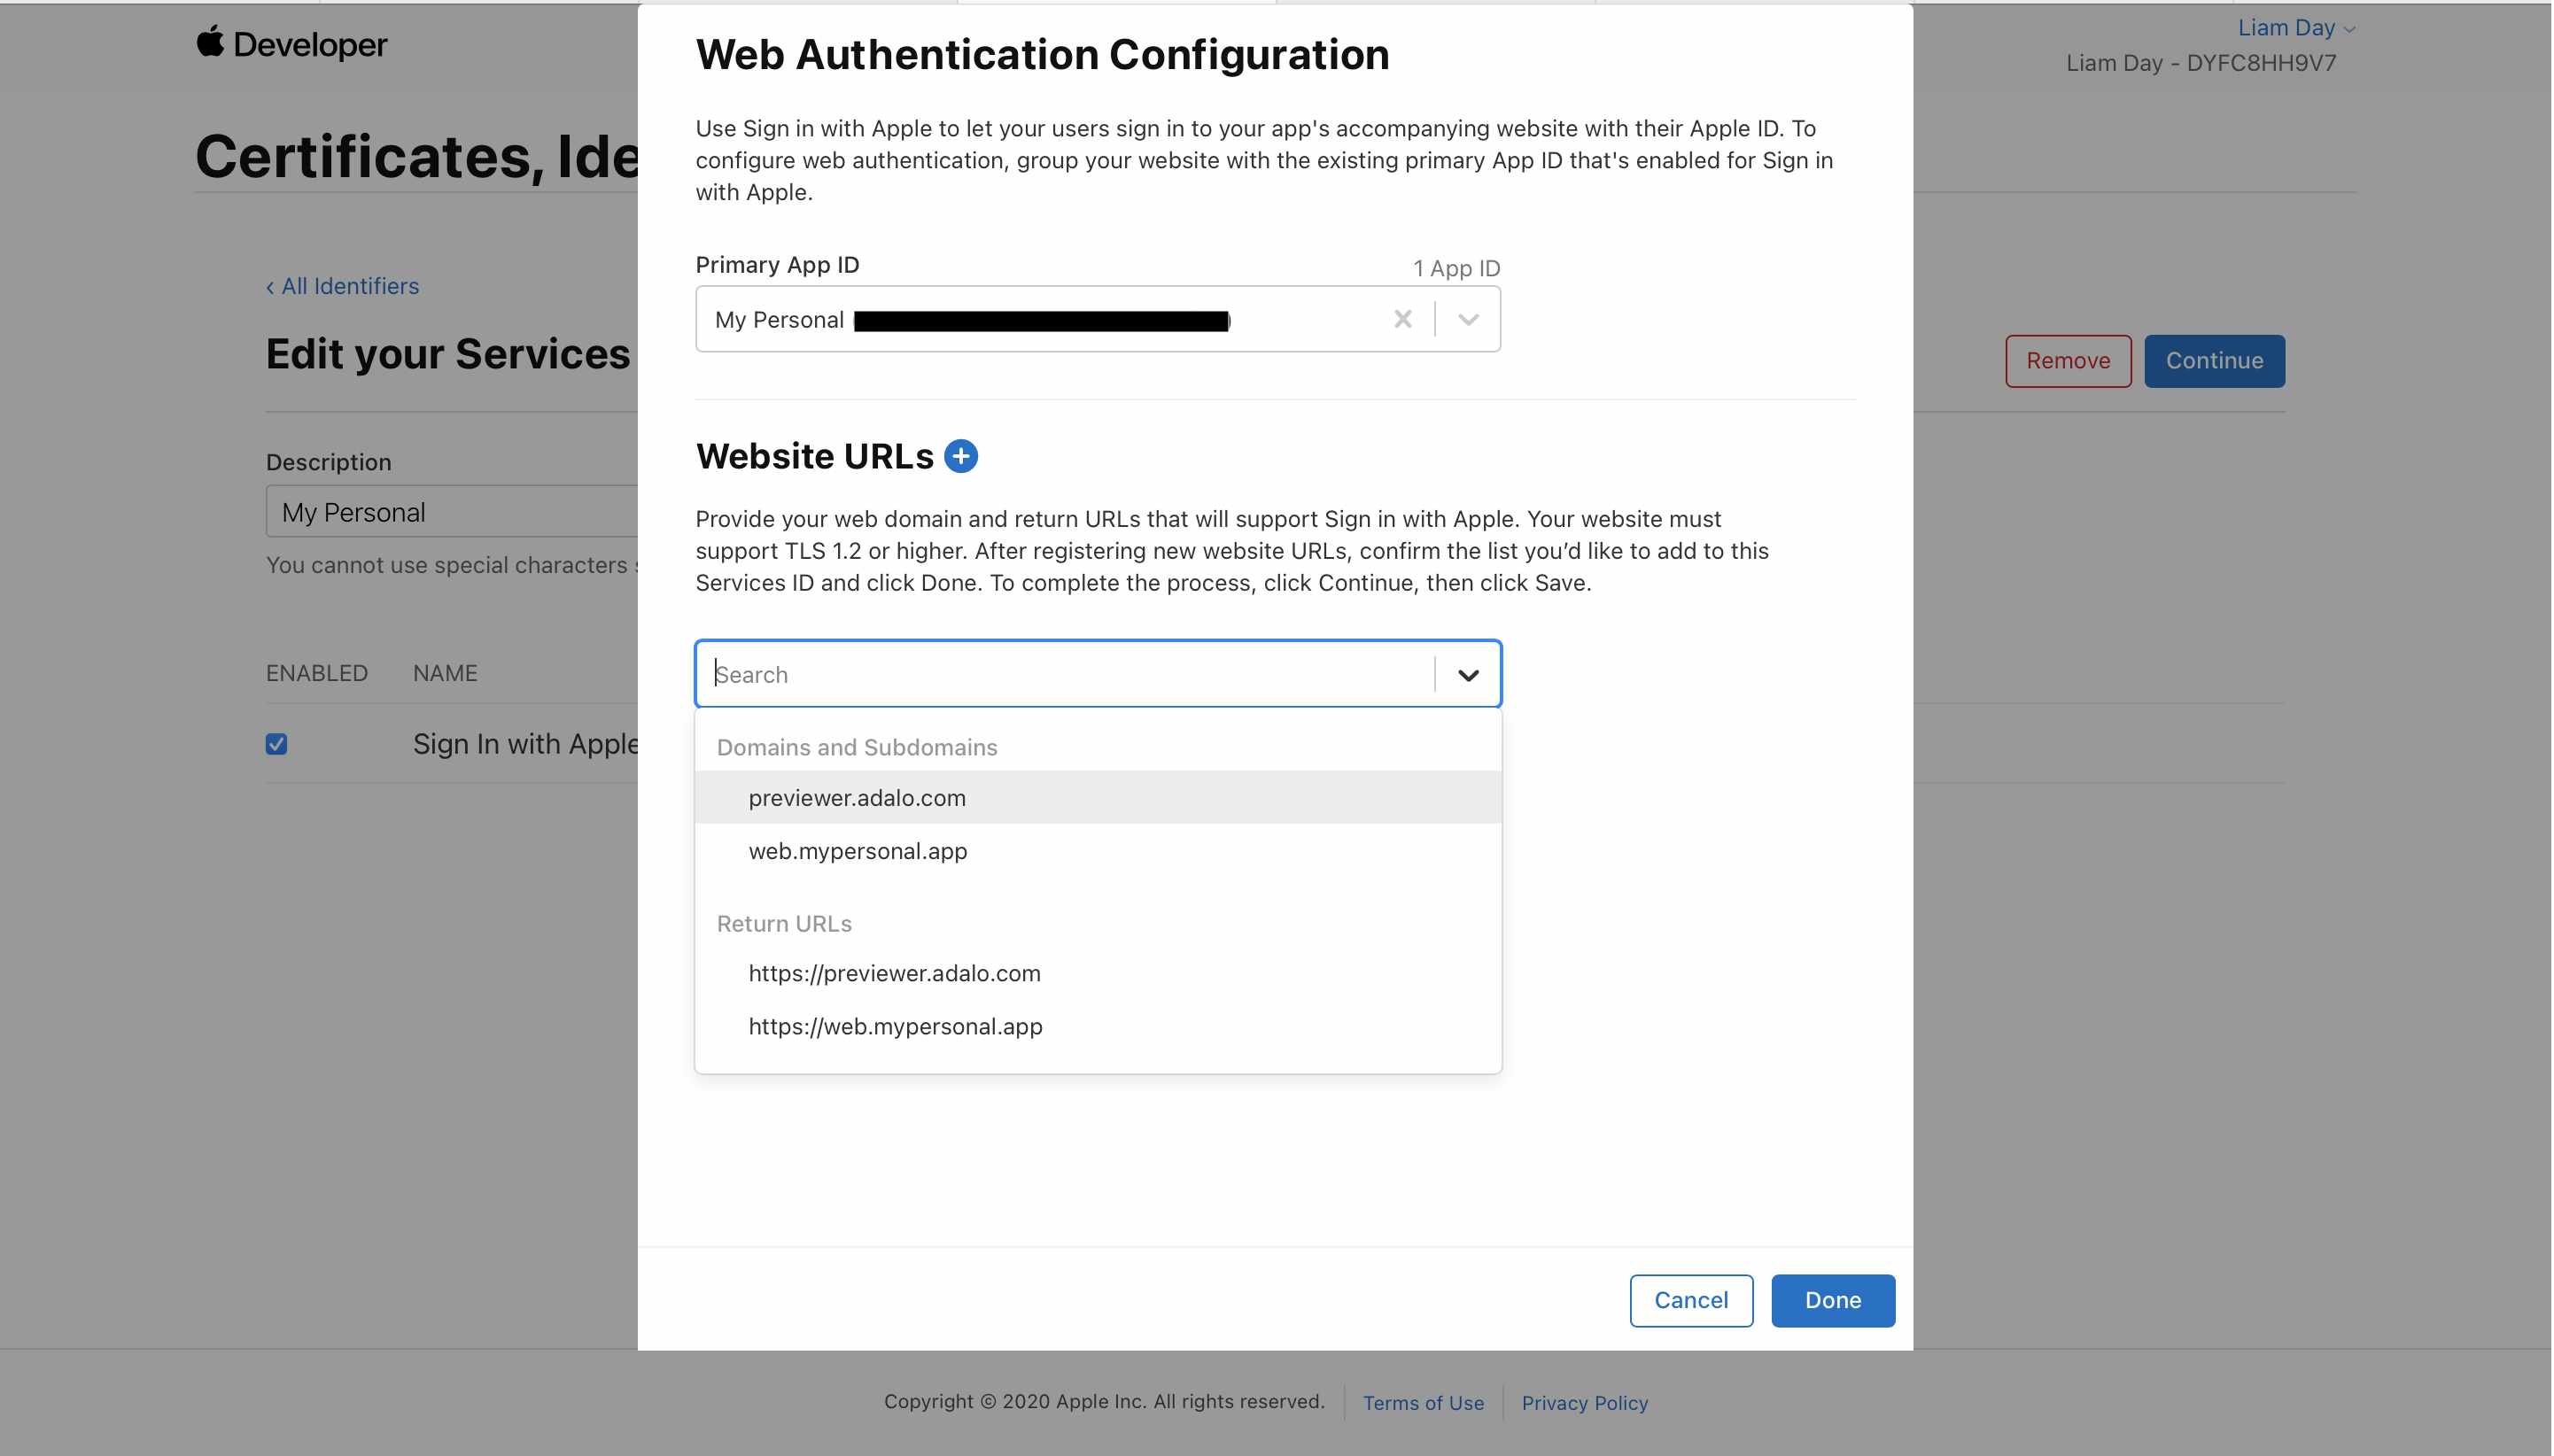This screenshot has width=2554, height=1456.
Task: Choose https://web.mypersonal.app return URL
Action: coord(895,1026)
